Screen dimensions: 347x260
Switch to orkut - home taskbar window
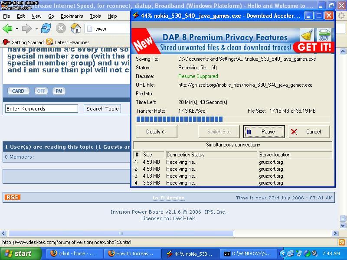[x=75, y=253]
